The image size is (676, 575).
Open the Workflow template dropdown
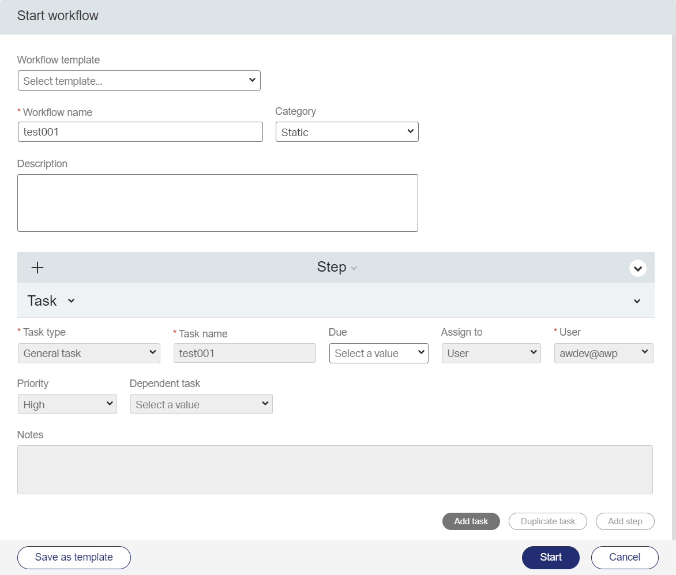coord(139,81)
